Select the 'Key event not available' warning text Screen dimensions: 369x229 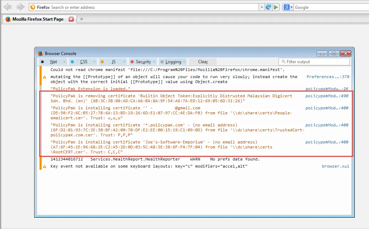click(149, 166)
